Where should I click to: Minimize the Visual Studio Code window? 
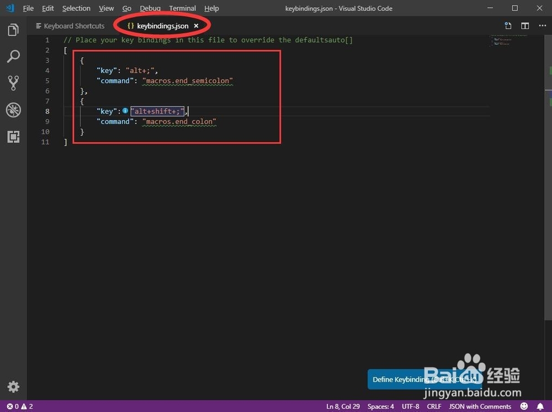[490, 8]
